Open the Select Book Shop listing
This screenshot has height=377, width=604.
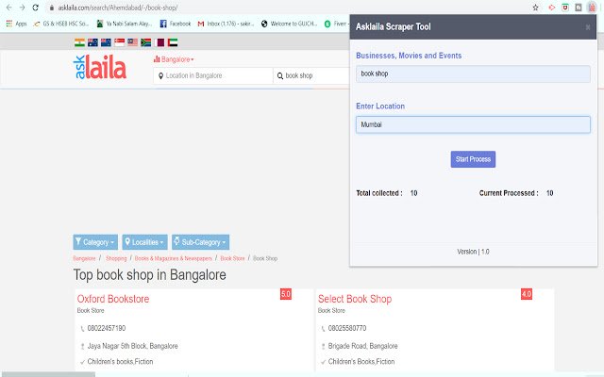coord(355,299)
